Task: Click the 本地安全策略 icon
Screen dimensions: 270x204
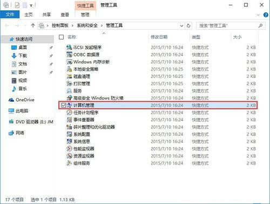Action: [69, 69]
